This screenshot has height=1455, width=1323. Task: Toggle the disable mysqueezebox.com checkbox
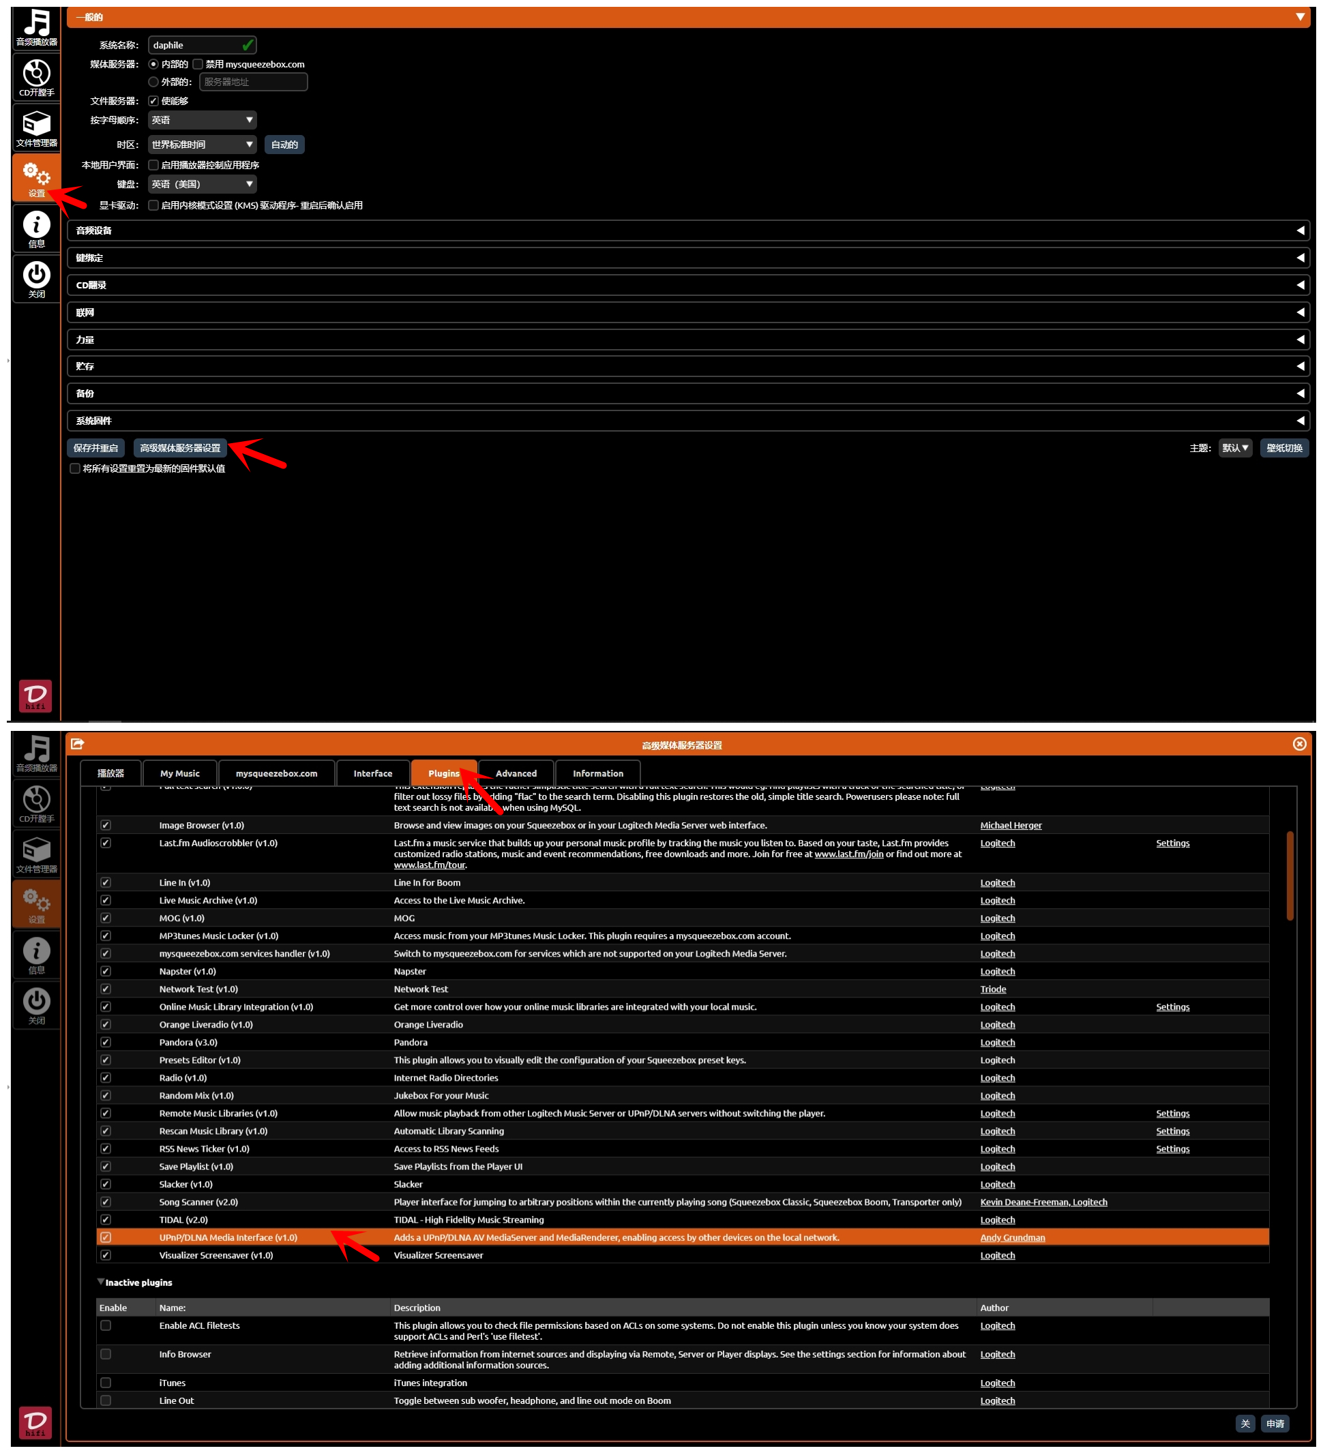click(198, 64)
